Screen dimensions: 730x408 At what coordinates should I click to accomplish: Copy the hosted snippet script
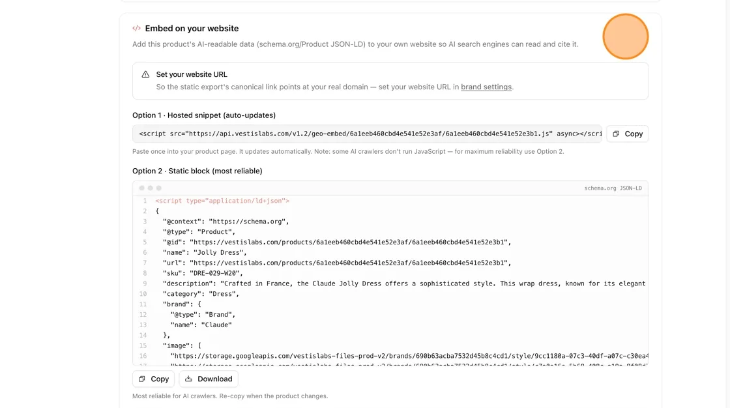(x=627, y=134)
